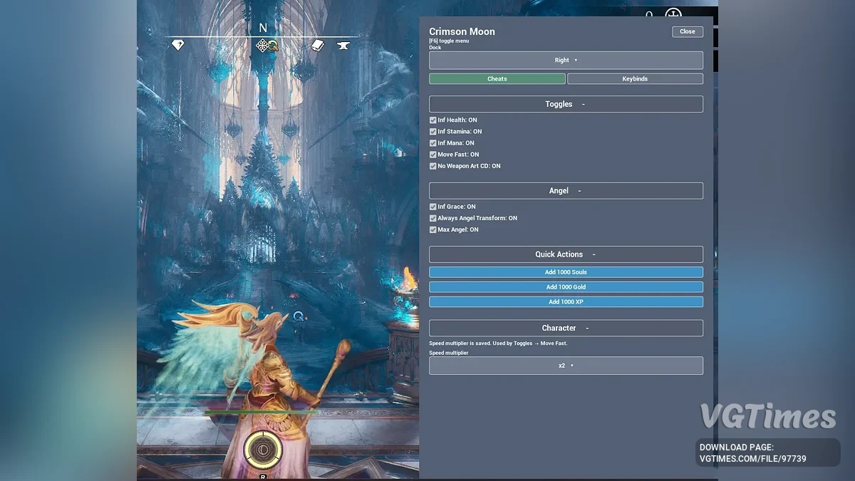Toggle Inf Stamina checkbox
This screenshot has height=481, width=855.
(432, 132)
